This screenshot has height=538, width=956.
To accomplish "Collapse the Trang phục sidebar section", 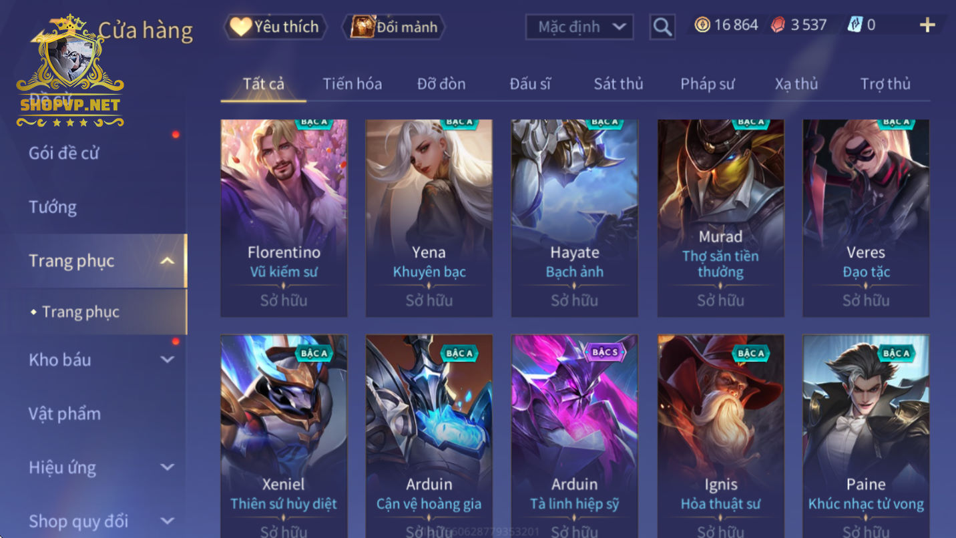I will coord(168,261).
